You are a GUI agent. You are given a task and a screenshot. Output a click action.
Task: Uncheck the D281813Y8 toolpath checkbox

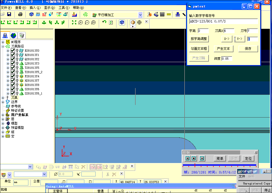pyautogui.click(x=13, y=85)
